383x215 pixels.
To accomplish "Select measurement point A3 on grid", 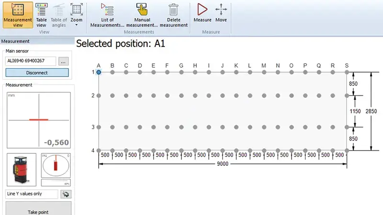I will [x=99, y=127].
